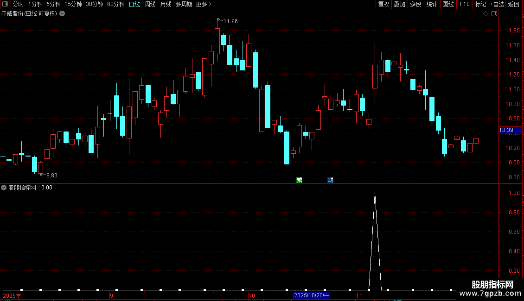Click the 股朋指标网 : 0.00 indicator label
The image size is (524, 301).
point(30,188)
